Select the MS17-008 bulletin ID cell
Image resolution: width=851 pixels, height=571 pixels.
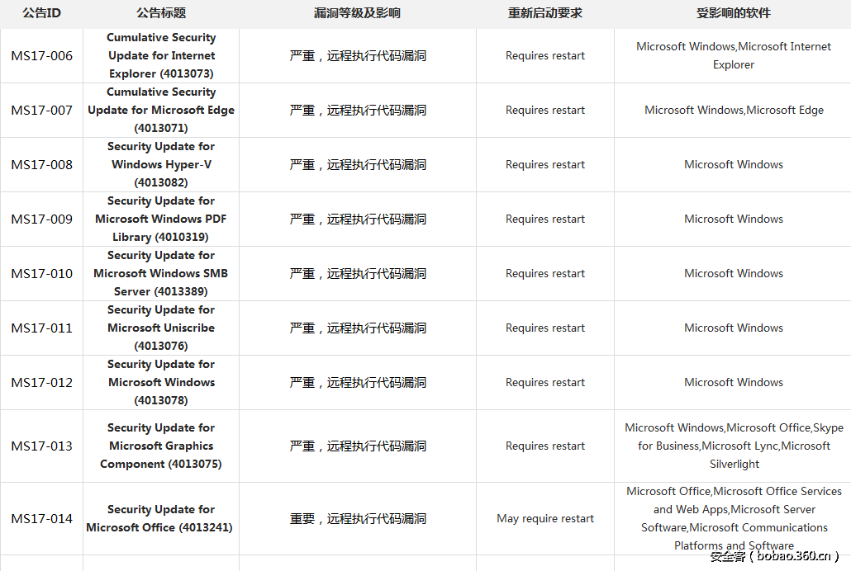tap(42, 164)
